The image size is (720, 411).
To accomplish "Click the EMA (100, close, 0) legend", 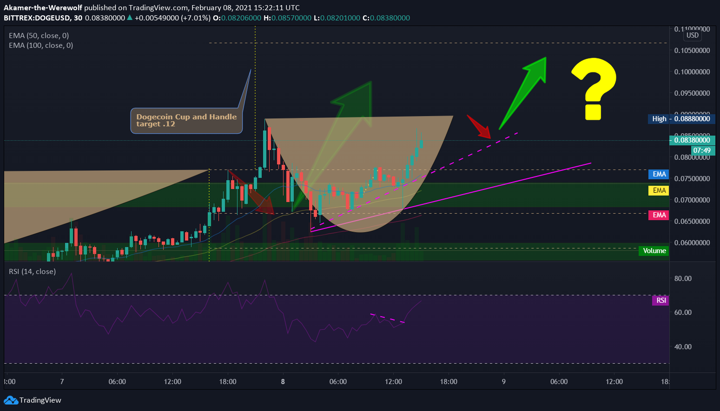I will coord(41,45).
